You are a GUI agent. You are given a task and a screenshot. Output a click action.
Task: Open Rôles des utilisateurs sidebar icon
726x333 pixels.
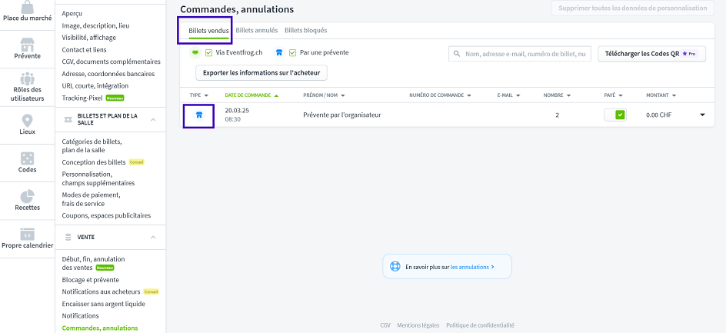[x=27, y=79]
